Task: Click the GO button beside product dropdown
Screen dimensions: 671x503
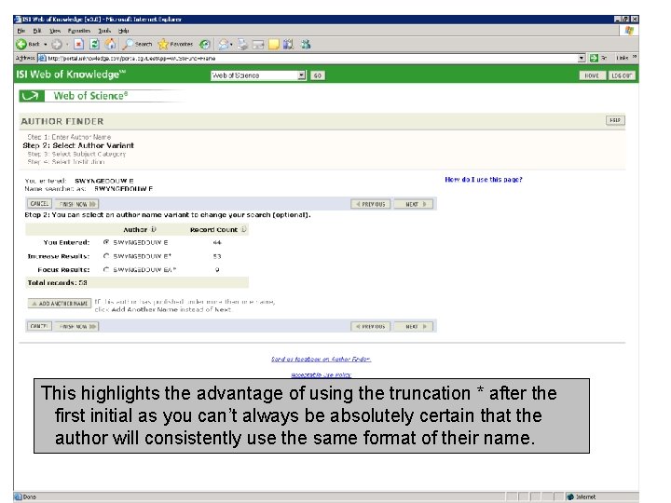Action: tap(318, 75)
